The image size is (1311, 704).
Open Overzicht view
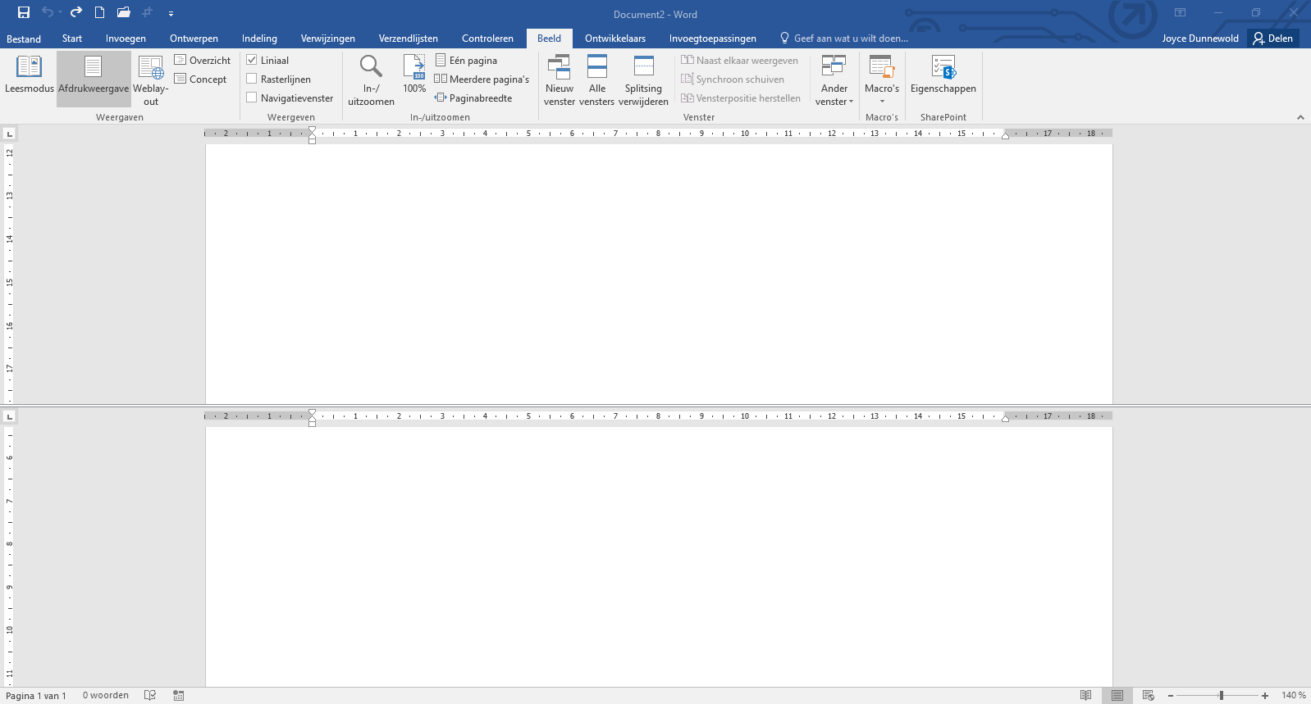point(203,60)
